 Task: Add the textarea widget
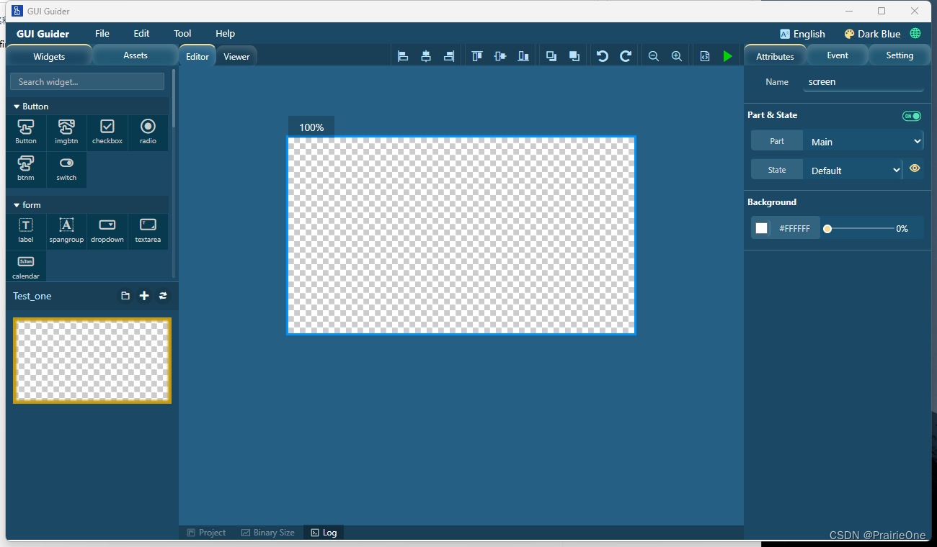pyautogui.click(x=148, y=231)
